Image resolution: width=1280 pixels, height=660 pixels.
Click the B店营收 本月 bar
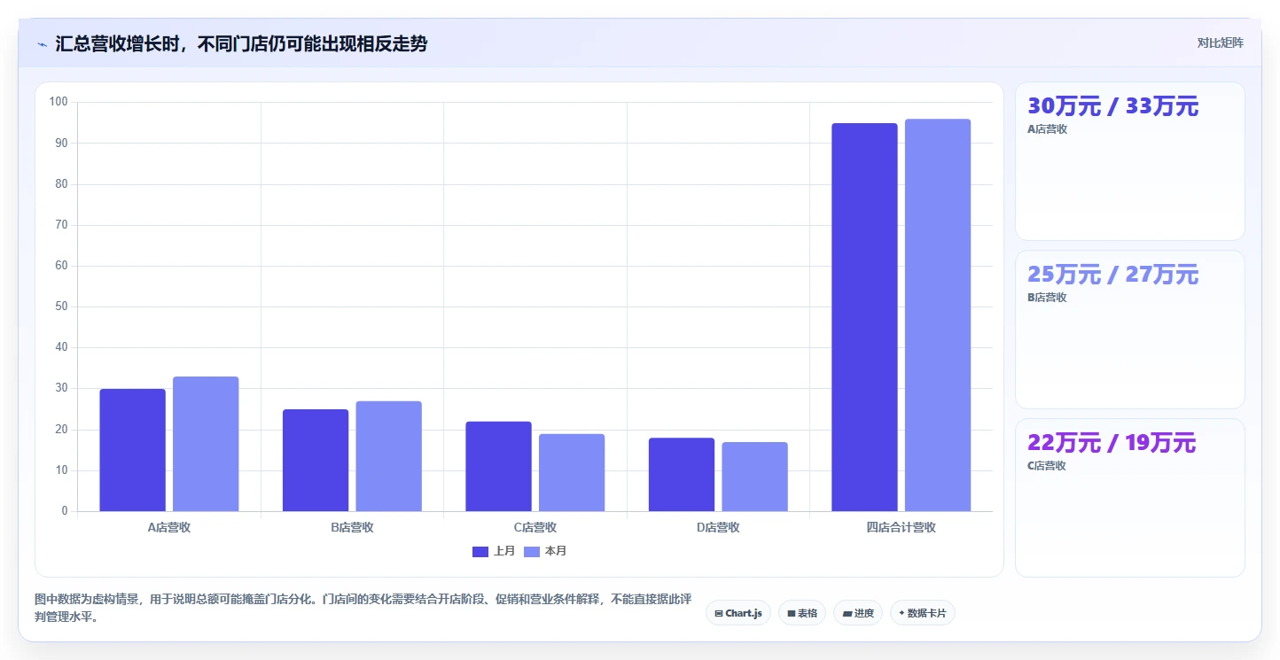click(389, 456)
